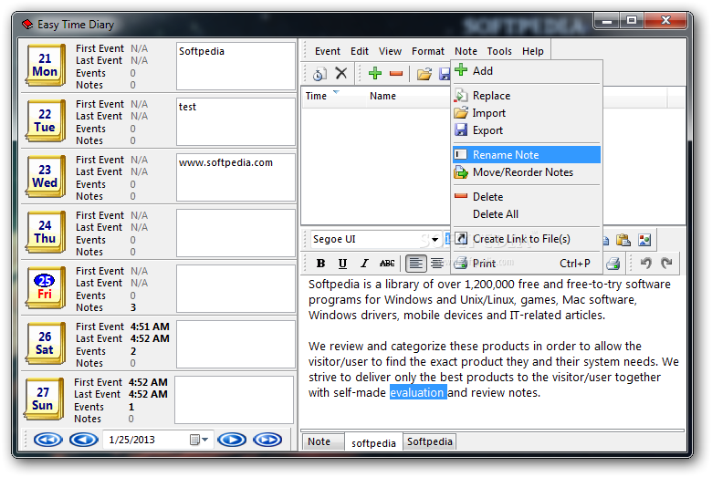This screenshot has width=712, height=477.
Task: Center align the note text
Action: click(437, 264)
